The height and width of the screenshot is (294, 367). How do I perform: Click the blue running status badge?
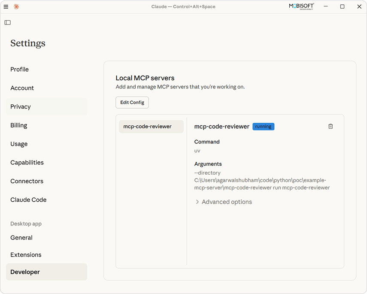point(263,127)
